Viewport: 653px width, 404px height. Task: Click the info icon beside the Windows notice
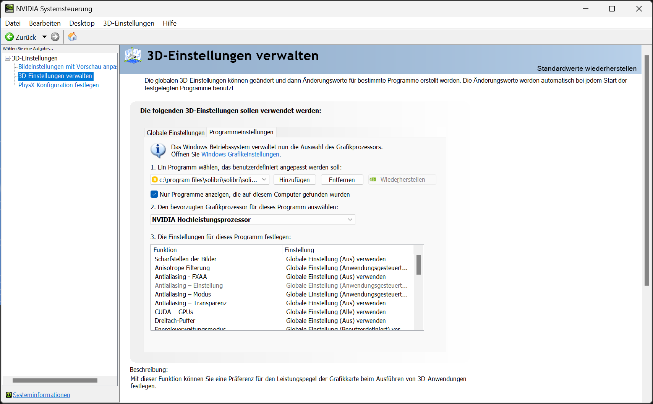[158, 150]
